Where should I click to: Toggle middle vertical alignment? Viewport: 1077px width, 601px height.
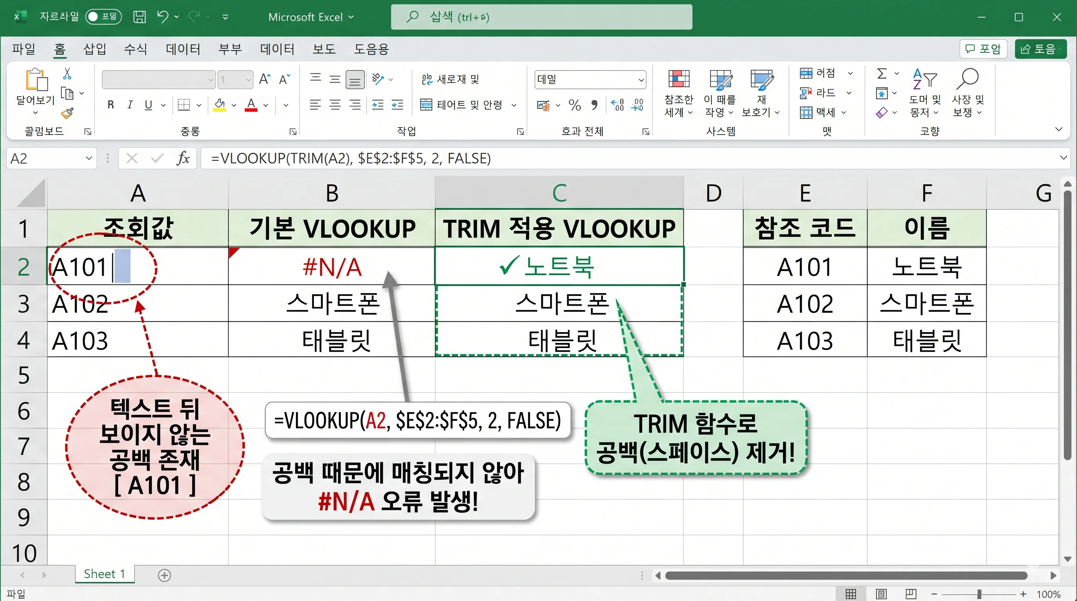335,79
